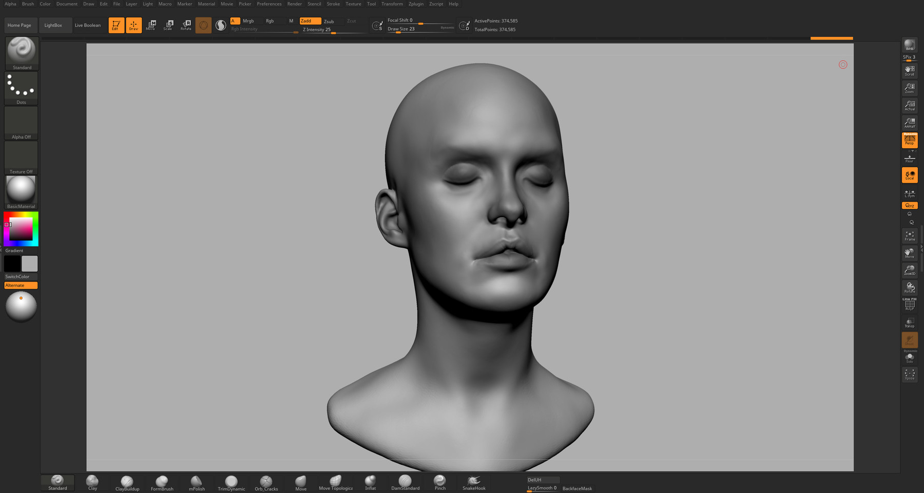Open the Zplugin menu
This screenshot has height=493, width=924.
[x=416, y=4]
